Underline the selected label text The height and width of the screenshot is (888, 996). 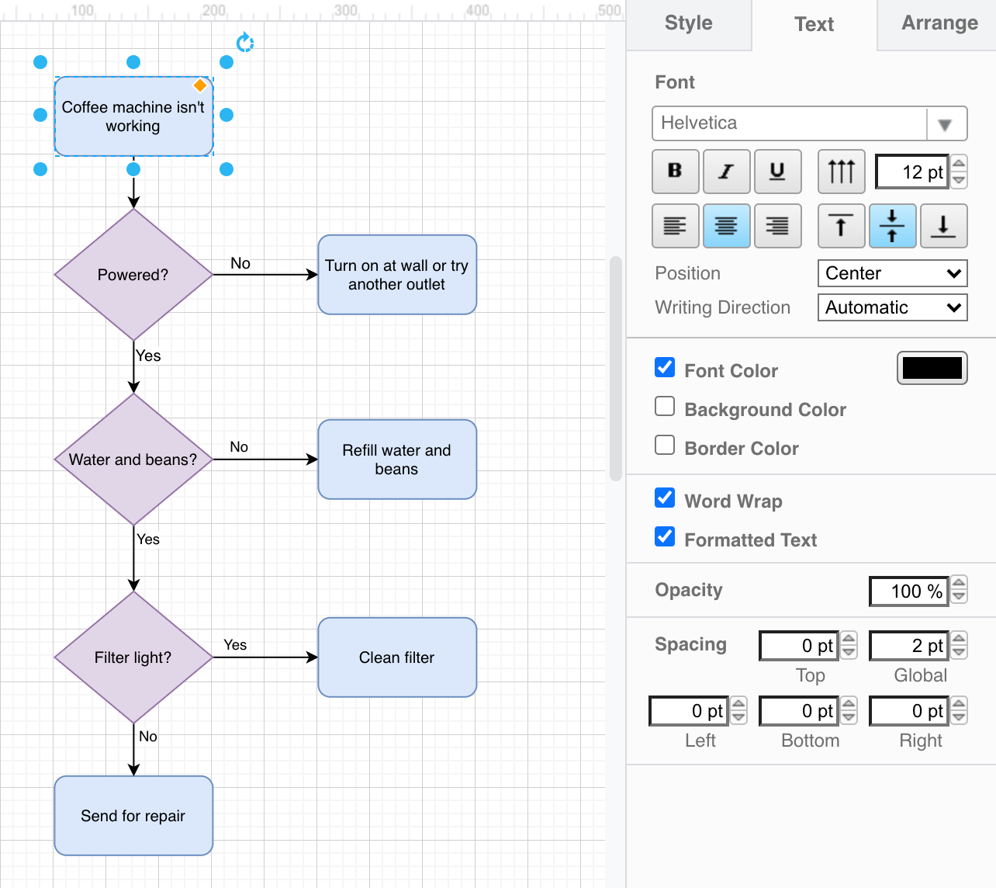(777, 171)
